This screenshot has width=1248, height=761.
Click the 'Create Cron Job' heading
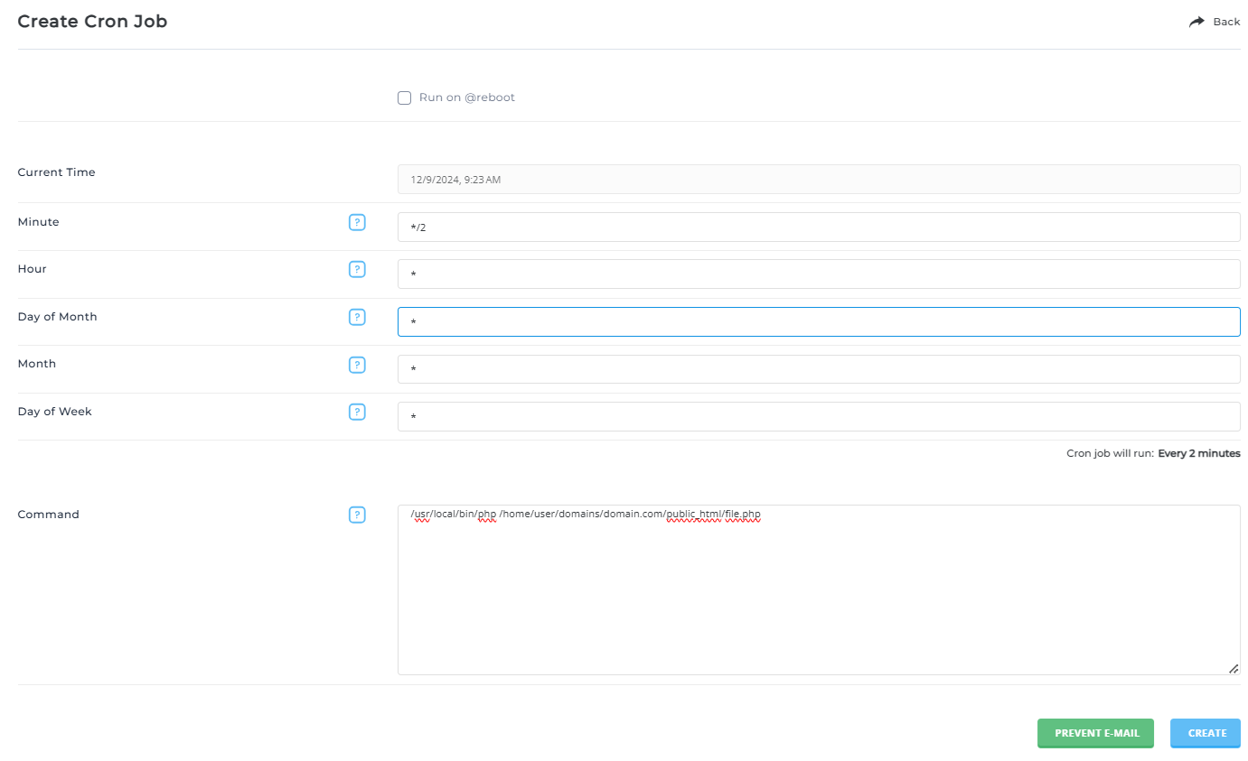pyautogui.click(x=92, y=21)
